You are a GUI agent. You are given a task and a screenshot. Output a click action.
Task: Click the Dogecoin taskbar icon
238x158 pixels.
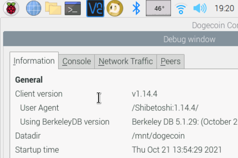[115, 8]
